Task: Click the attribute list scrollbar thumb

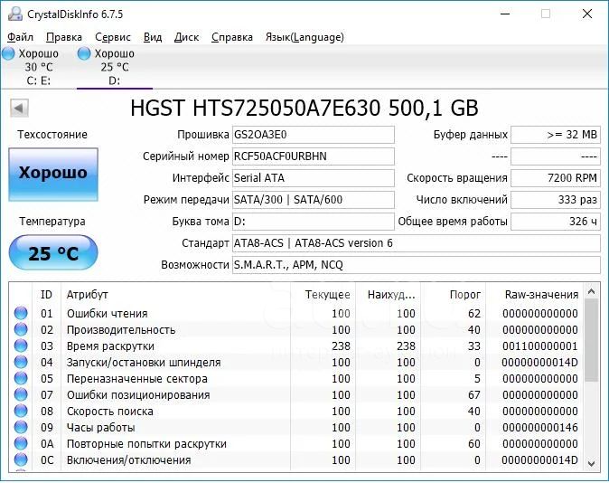Action: 592,341
